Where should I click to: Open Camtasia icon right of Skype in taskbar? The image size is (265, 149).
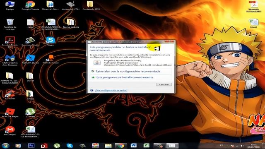(82, 146)
